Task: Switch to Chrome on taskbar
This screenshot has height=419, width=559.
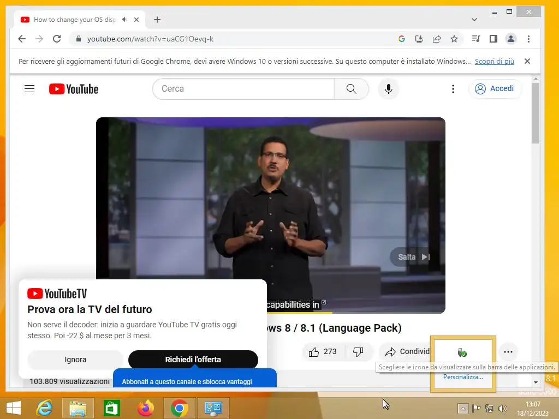Action: [x=179, y=408]
